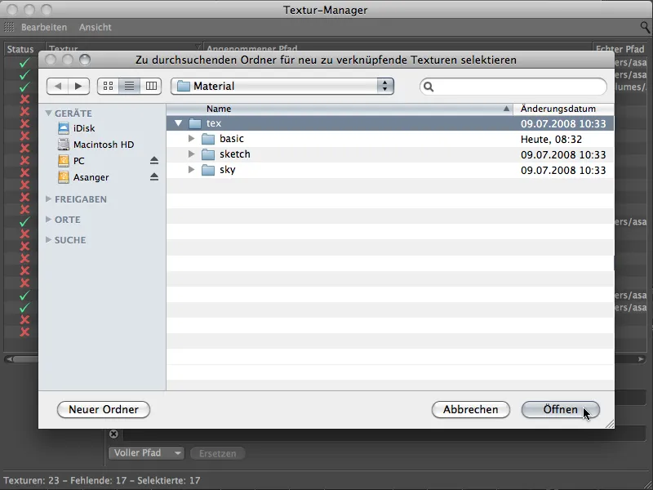Expand the basic folder
This screenshot has height=490, width=653.
pyautogui.click(x=192, y=138)
